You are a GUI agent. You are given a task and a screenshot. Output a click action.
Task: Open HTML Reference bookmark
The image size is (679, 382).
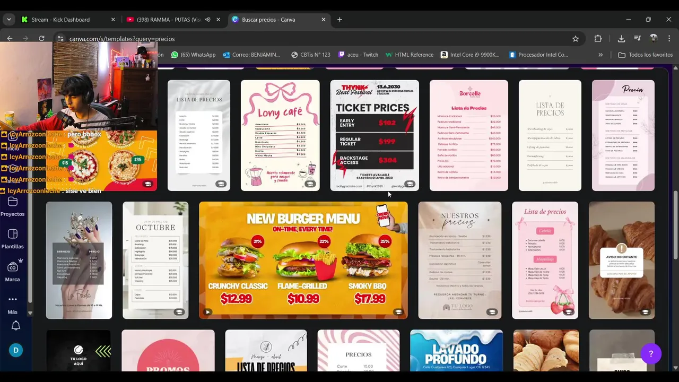click(x=409, y=55)
